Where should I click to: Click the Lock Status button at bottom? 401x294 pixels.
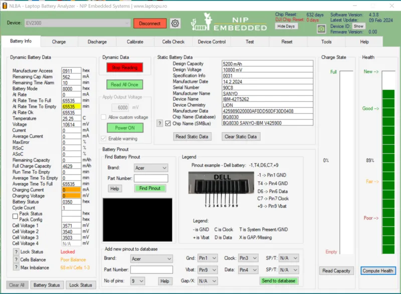click(81, 285)
